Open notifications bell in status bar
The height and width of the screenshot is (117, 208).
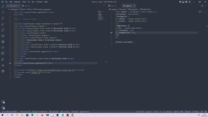coord(205,112)
